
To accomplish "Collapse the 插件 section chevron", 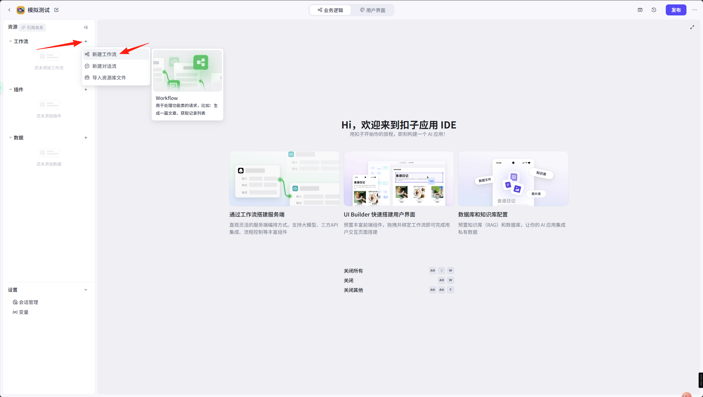I will click(10, 89).
